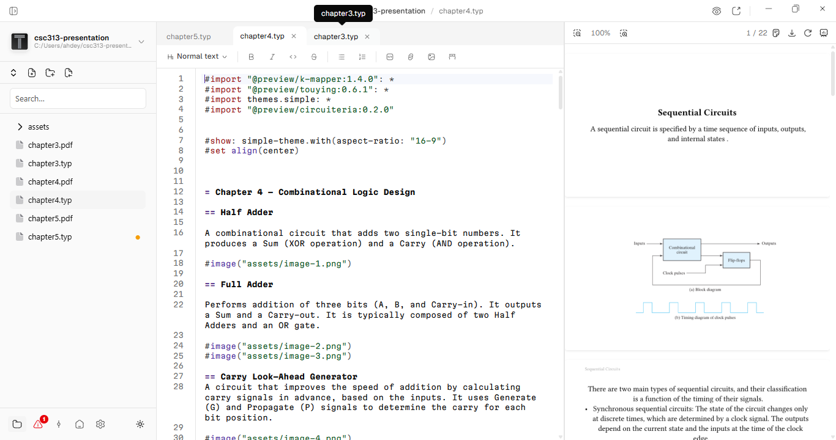Toggle the preview visibility eye icon

tap(717, 11)
